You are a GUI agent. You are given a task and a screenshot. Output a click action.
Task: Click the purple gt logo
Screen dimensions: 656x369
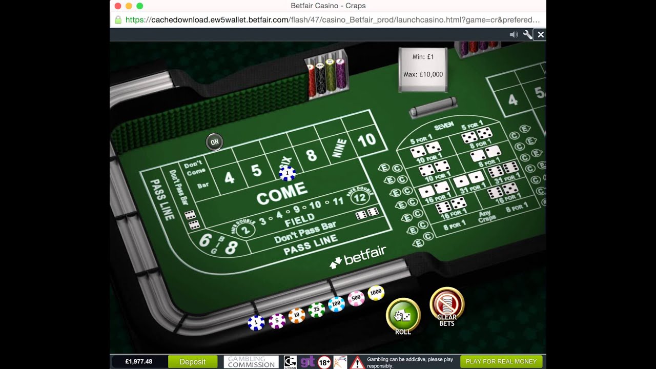(307, 362)
